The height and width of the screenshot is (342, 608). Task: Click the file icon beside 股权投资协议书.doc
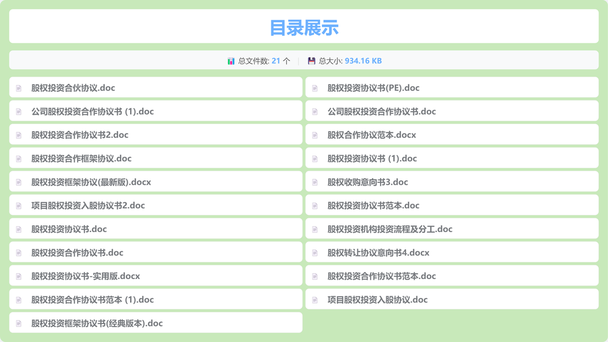click(x=18, y=230)
